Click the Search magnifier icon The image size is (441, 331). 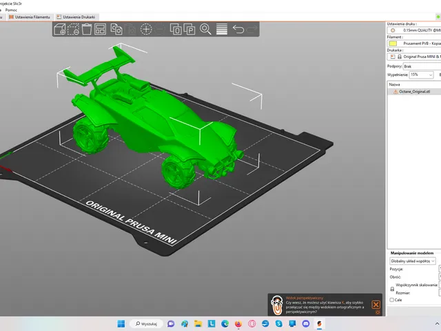point(205,29)
